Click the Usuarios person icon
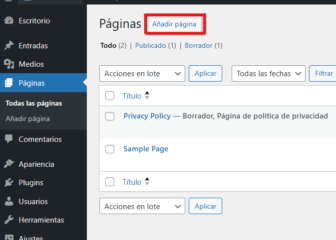The width and height of the screenshot is (336, 240). [8, 202]
